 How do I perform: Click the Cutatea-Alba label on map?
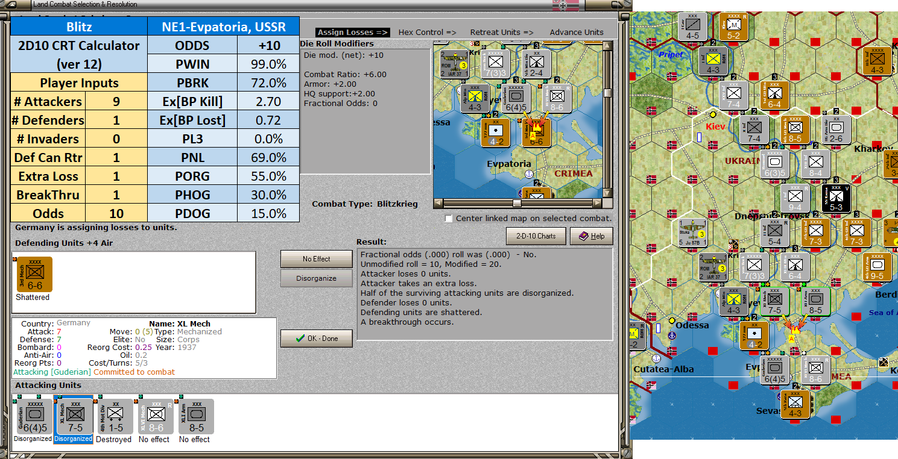tap(663, 369)
